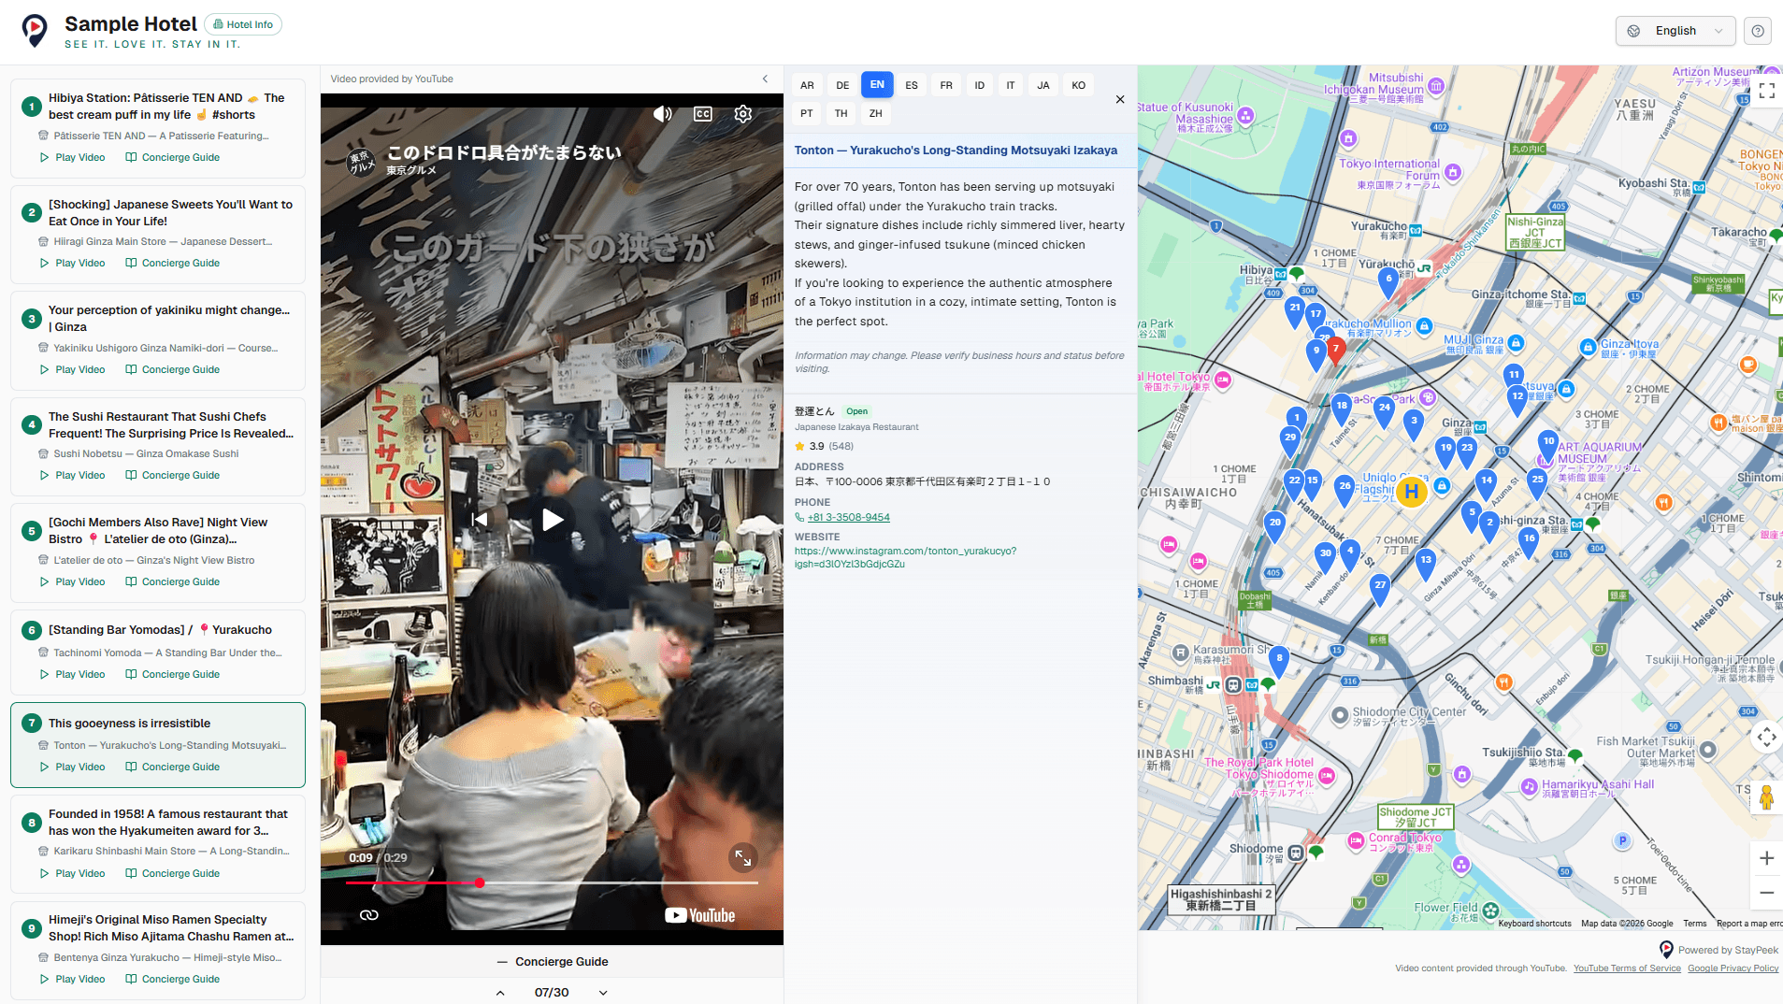Select the Sushi Chefs Frequent video title
Screen dimensions: 1783x1004
pos(171,425)
